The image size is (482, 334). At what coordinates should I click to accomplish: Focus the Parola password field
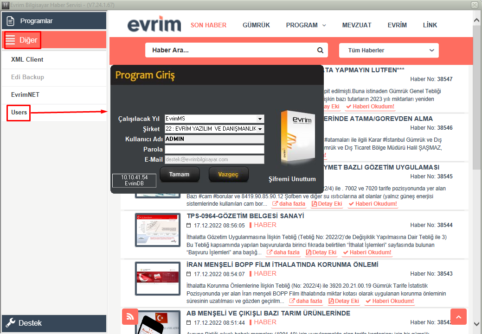pyautogui.click(x=215, y=149)
